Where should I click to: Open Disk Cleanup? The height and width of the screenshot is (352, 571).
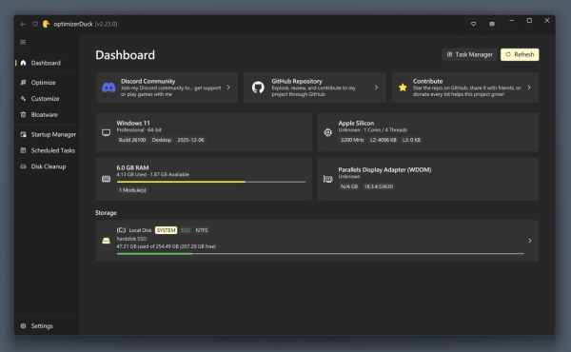click(x=47, y=166)
